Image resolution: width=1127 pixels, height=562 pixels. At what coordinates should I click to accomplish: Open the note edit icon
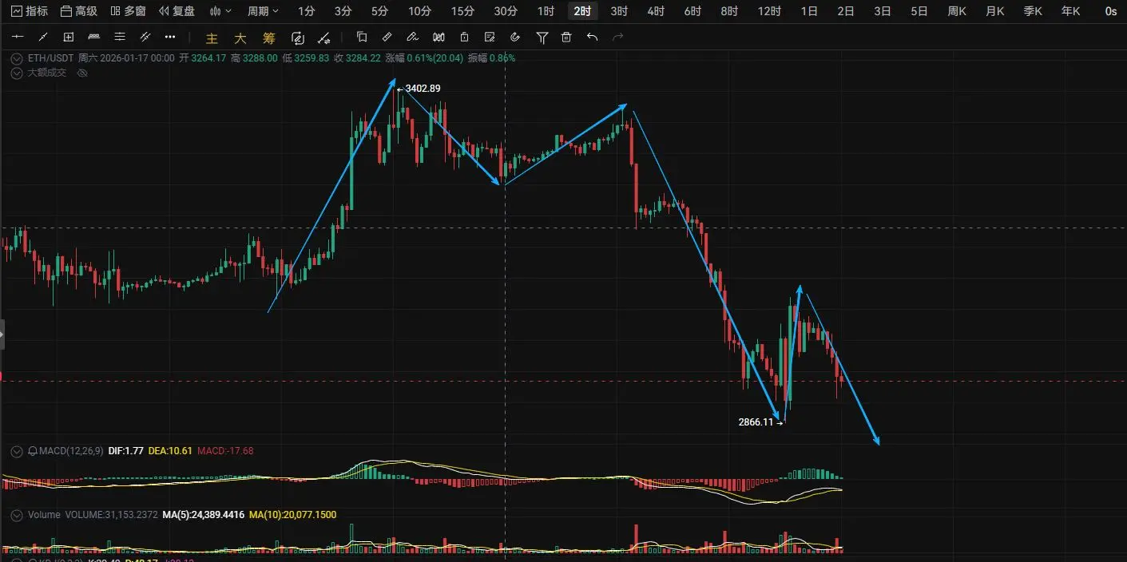[x=490, y=37]
